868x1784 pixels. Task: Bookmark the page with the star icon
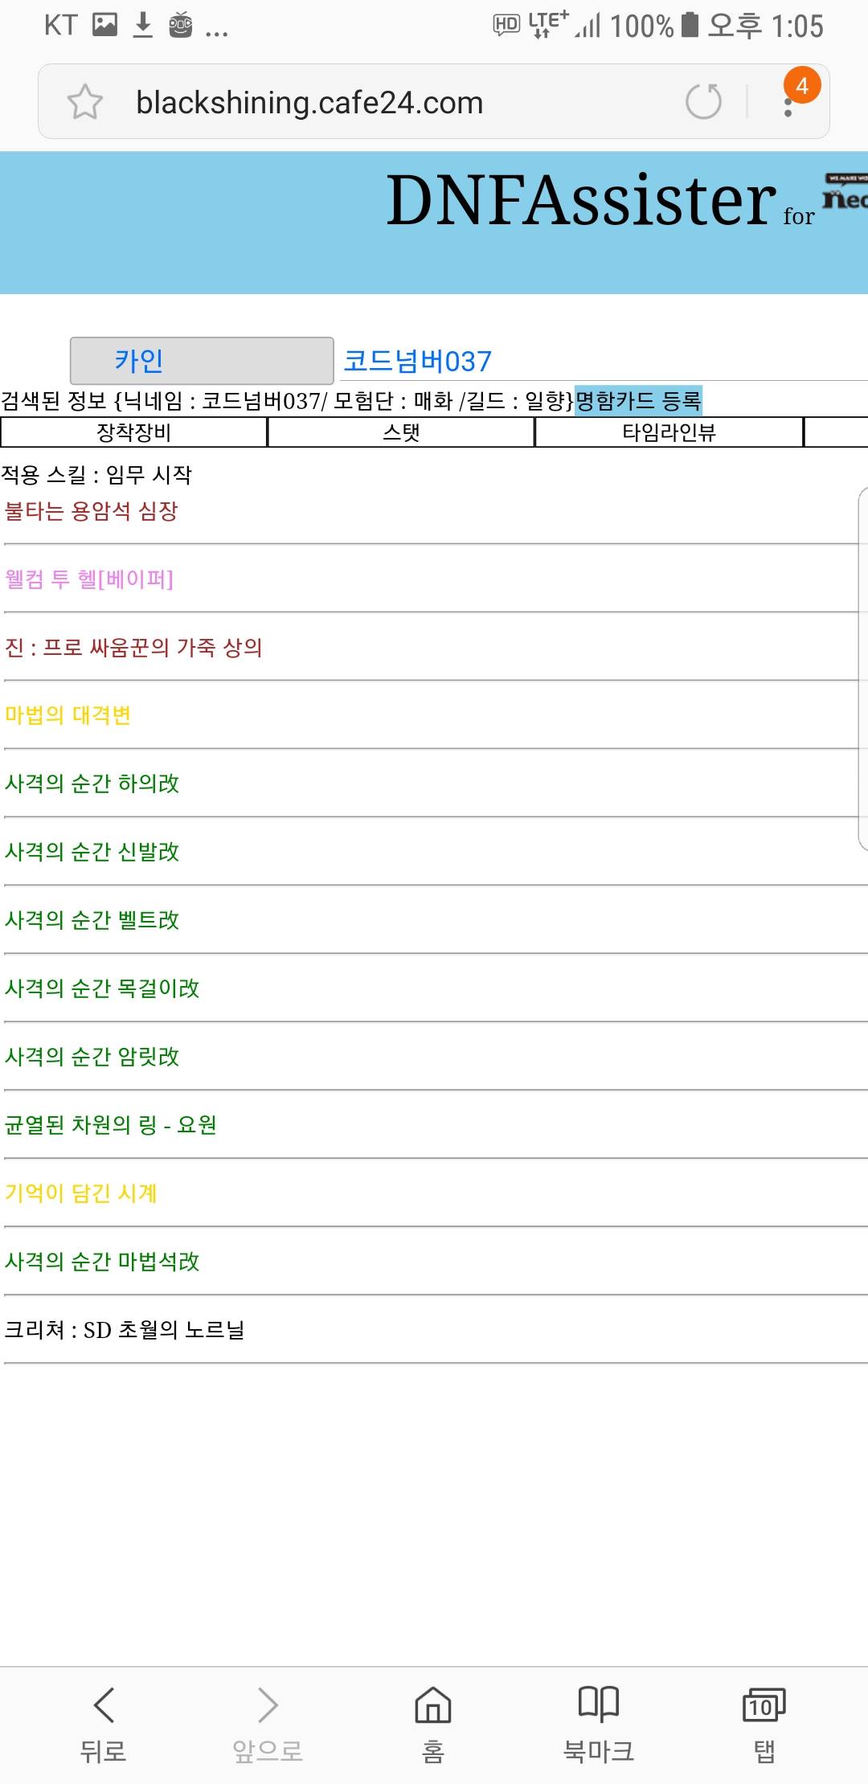[x=84, y=102]
